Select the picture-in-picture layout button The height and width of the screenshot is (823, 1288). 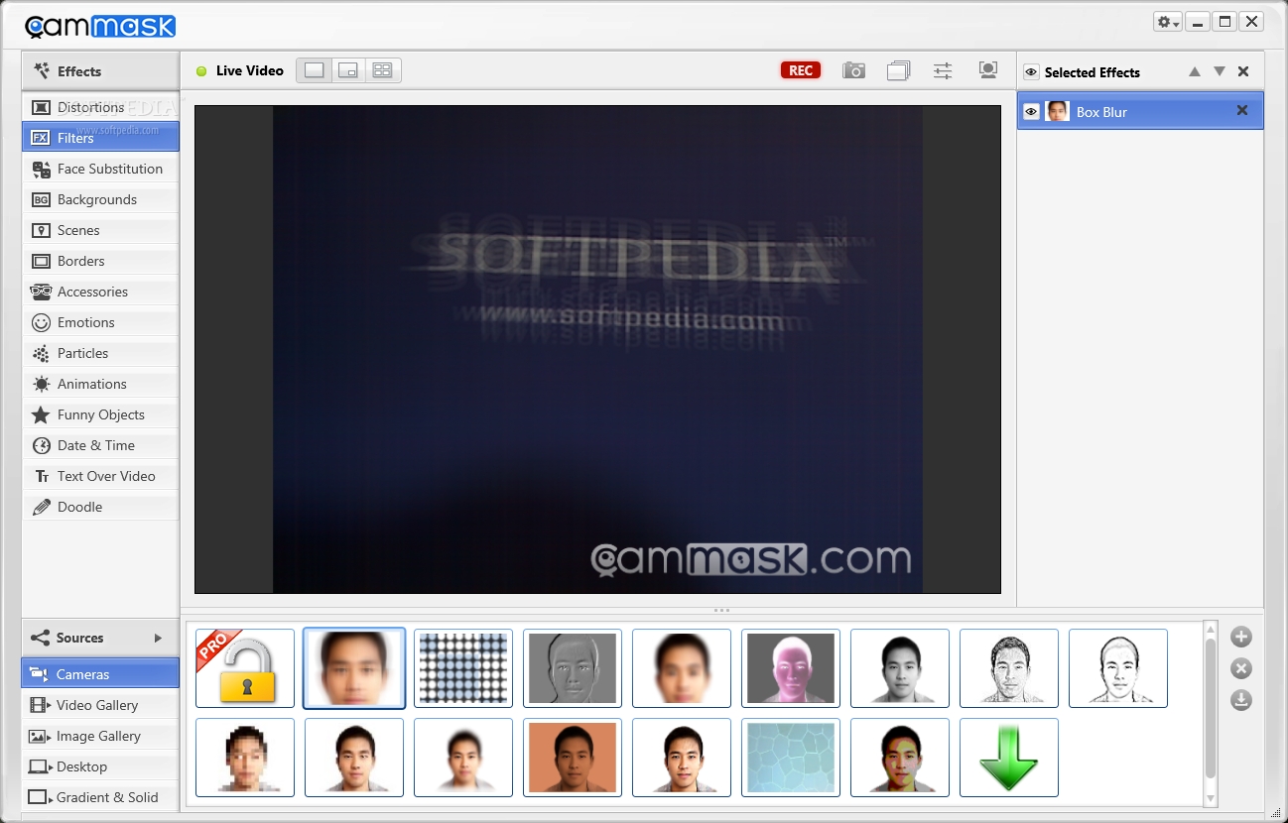tap(348, 70)
